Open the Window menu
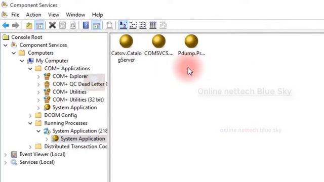324x182 pixels. 75,15
